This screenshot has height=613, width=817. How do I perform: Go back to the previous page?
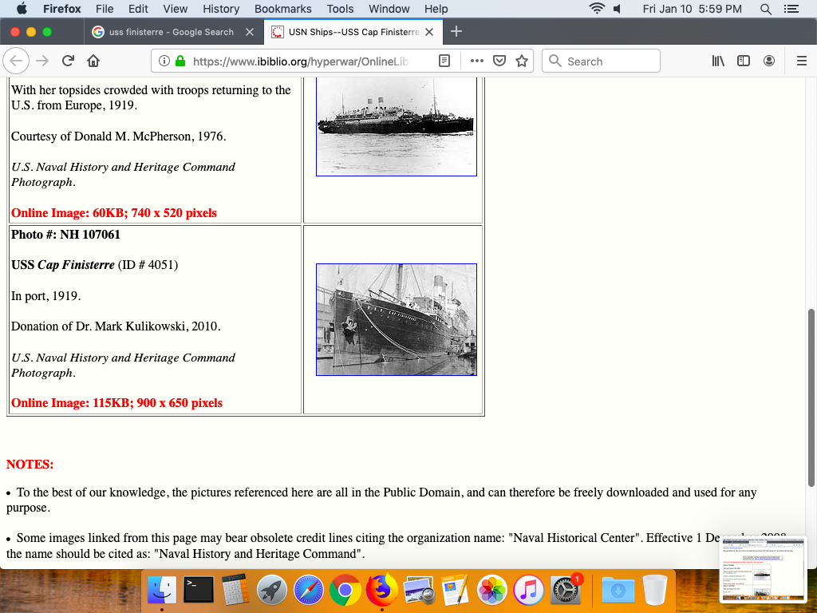[x=17, y=61]
